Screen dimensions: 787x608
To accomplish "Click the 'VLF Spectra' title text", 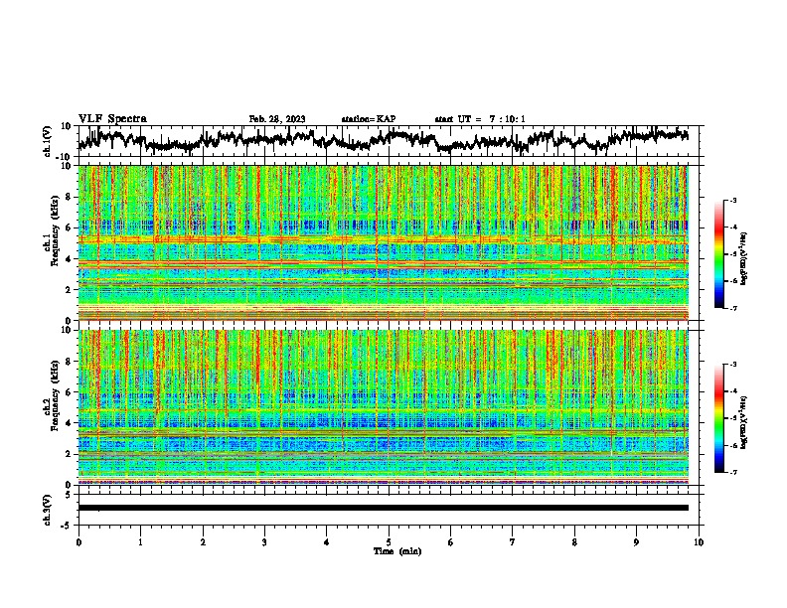I will [x=112, y=119].
